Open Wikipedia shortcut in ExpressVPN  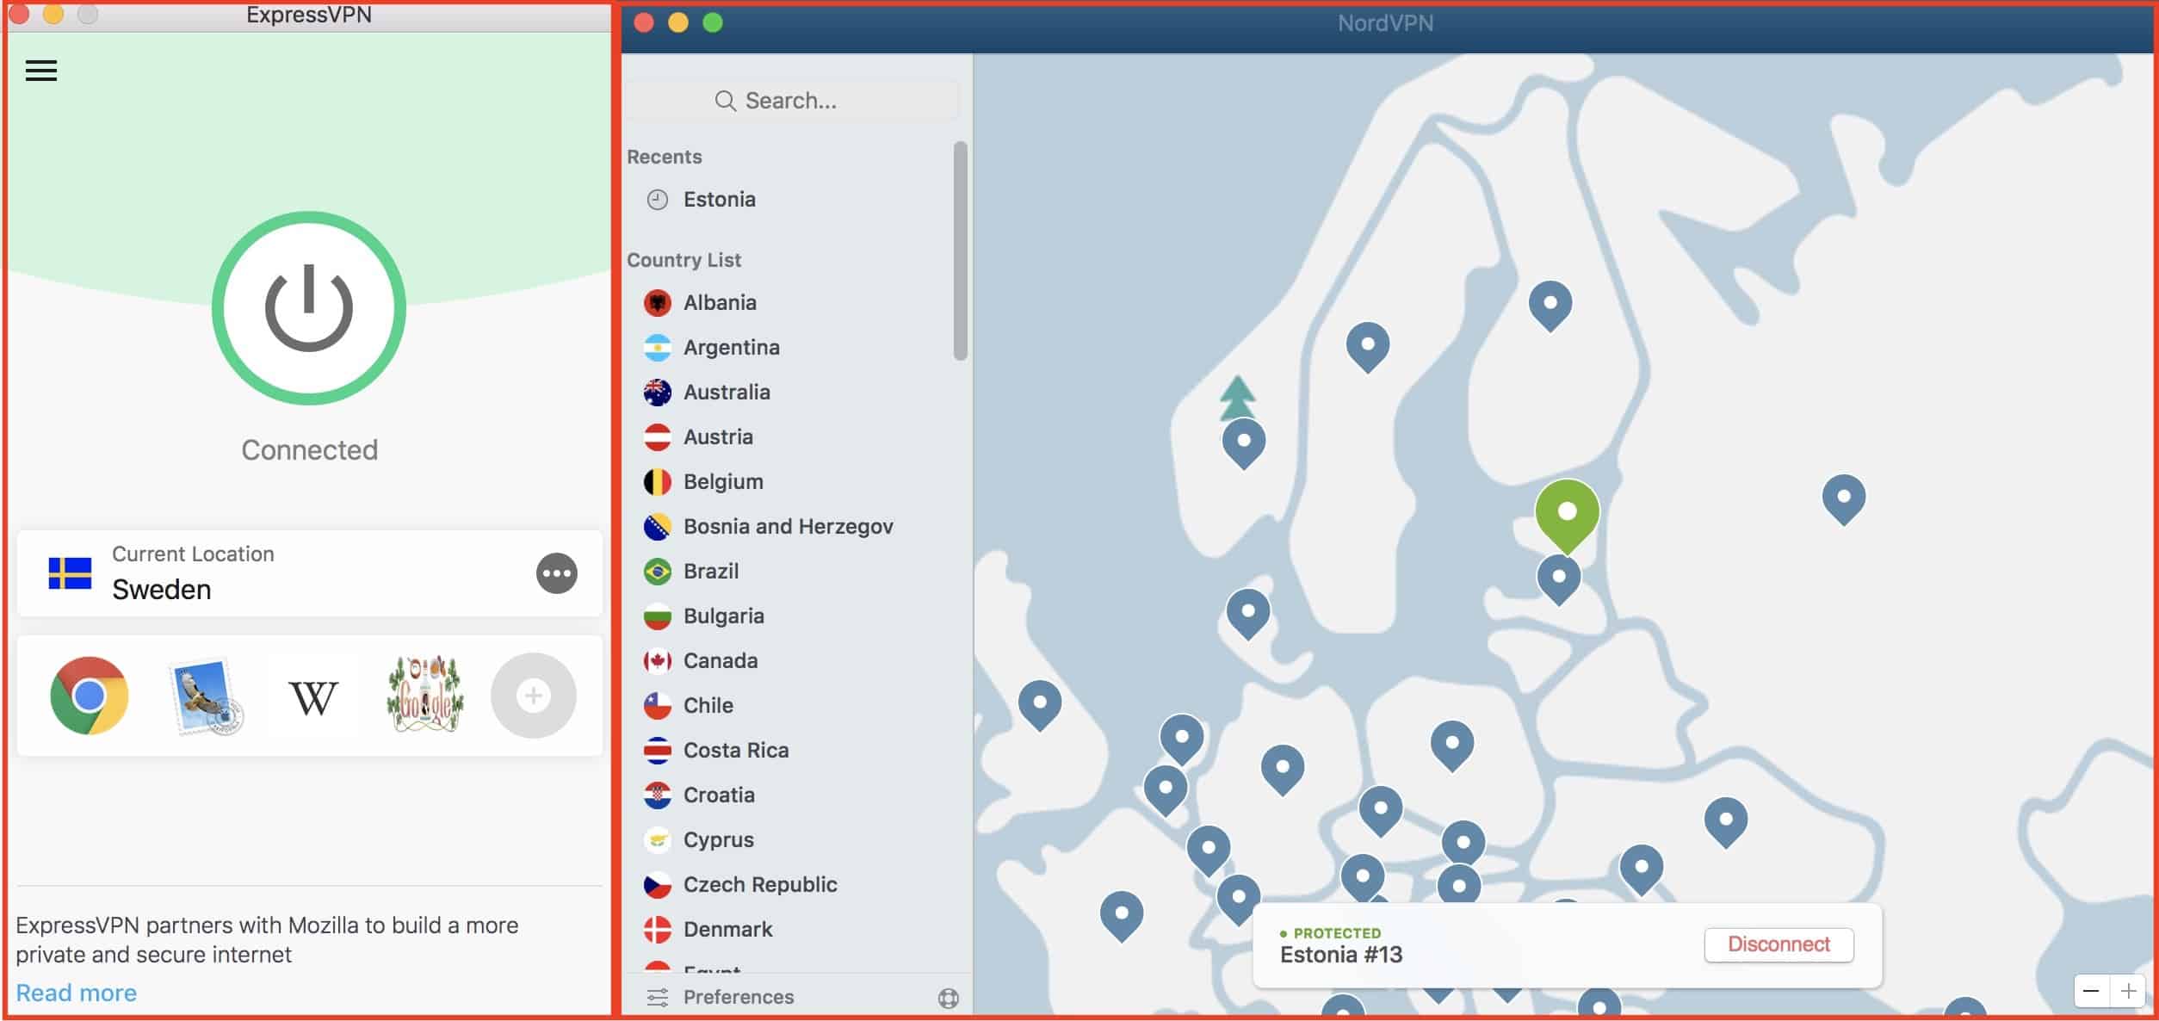coord(313,697)
